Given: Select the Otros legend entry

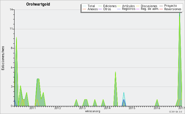Looking at the screenshot, I should click(x=107, y=9).
